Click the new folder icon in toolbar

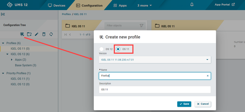click(29, 34)
